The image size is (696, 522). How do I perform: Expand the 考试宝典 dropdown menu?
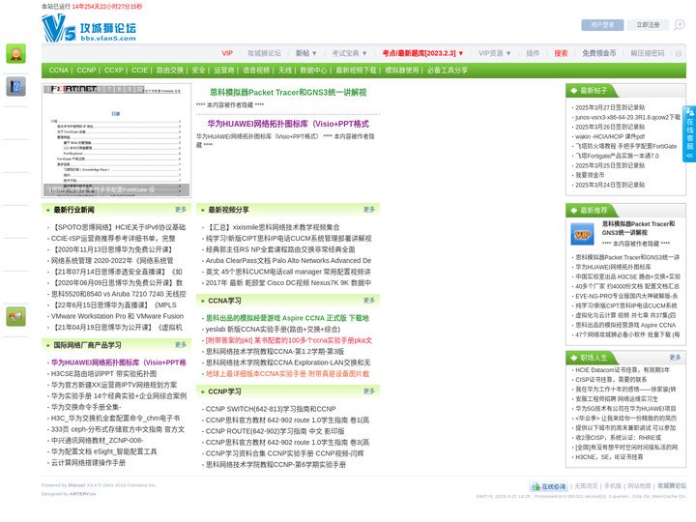tap(349, 53)
